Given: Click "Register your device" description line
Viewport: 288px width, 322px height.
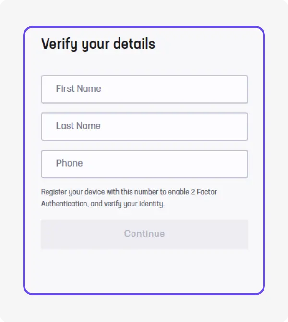Looking at the screenshot, I should (129, 192).
